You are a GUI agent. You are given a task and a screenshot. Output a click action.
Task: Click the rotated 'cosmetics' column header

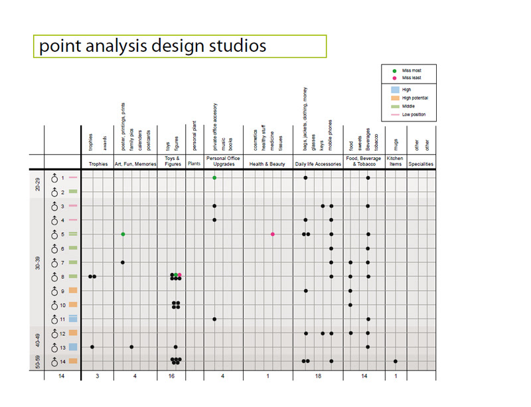tap(256, 140)
